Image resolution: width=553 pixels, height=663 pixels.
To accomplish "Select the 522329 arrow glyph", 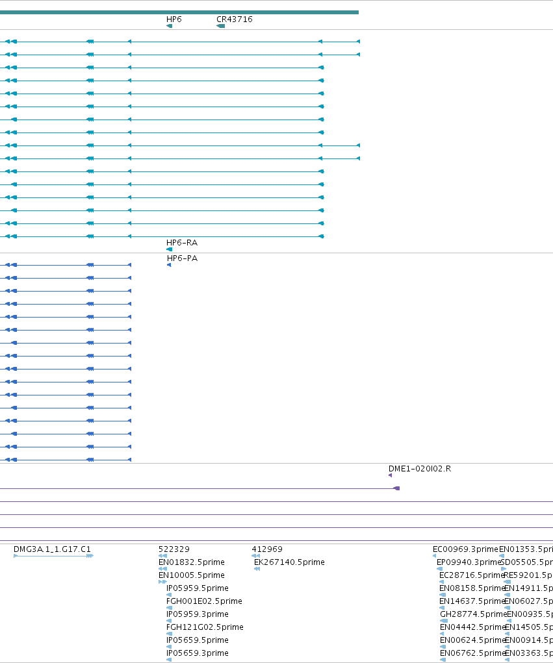I will point(162,556).
